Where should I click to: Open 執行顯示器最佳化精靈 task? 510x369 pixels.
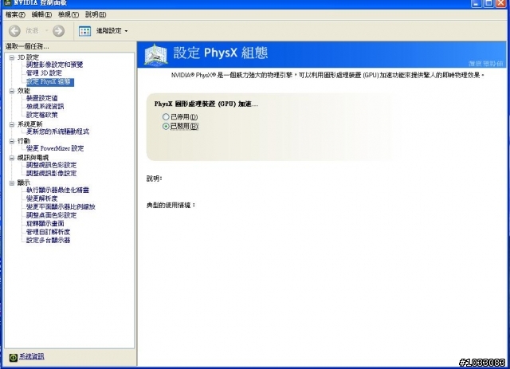click(x=57, y=190)
